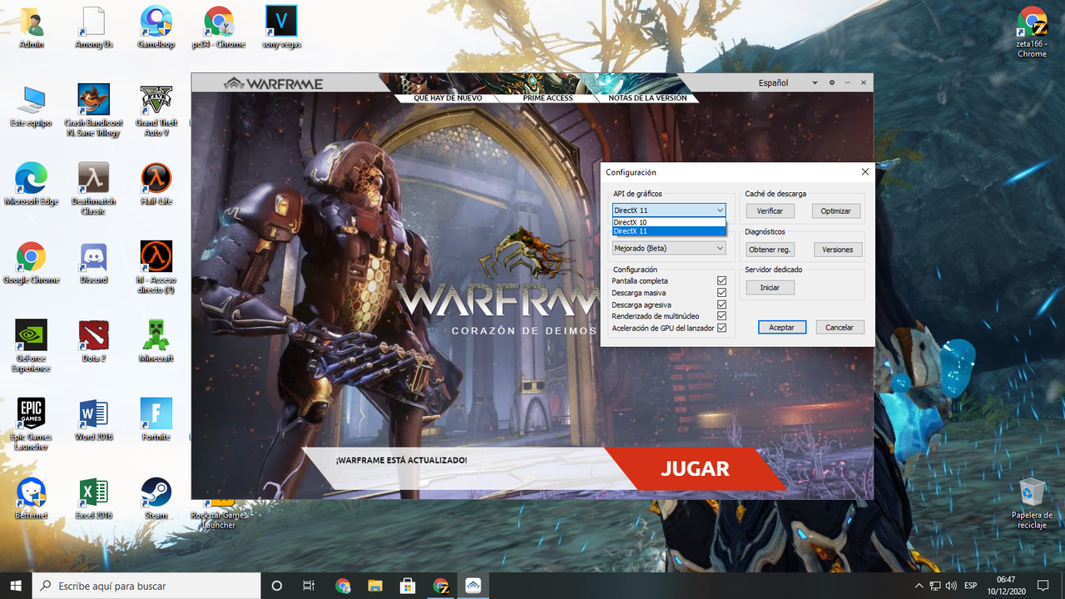1065x599 pixels.
Task: Toggle the Pantalla completa checkbox
Action: pyautogui.click(x=721, y=281)
